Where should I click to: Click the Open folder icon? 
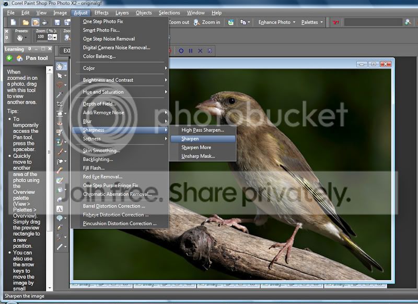(x=25, y=22)
